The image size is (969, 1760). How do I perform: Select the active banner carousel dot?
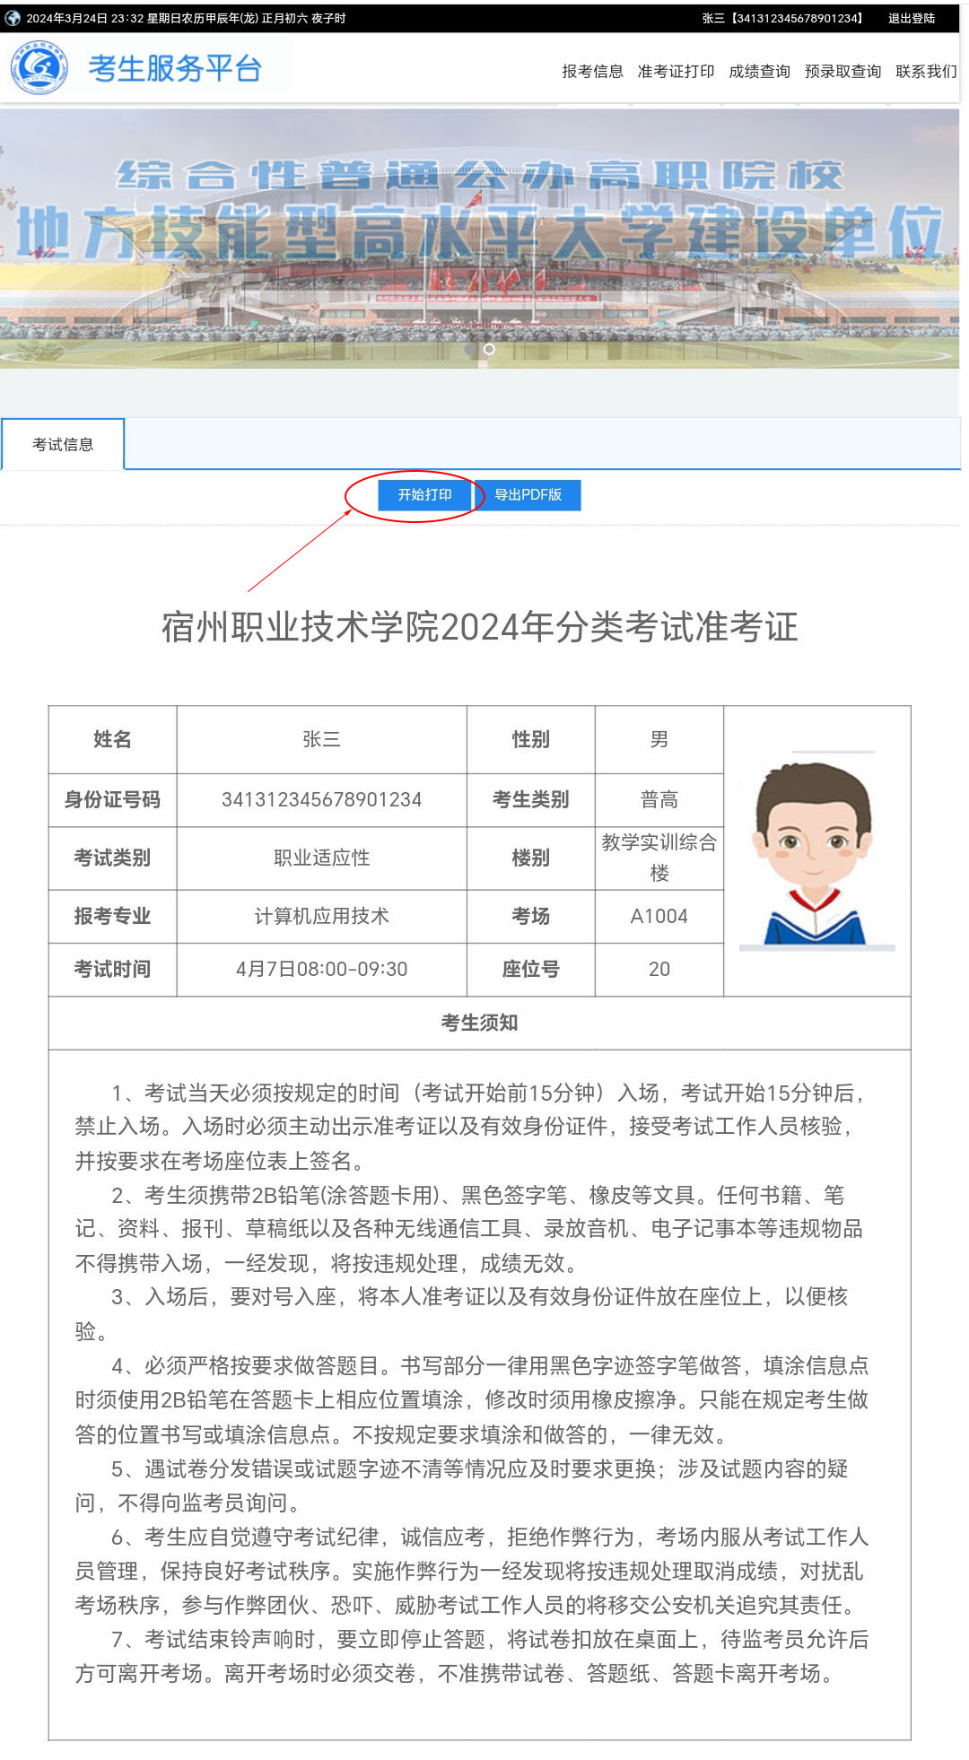[489, 349]
